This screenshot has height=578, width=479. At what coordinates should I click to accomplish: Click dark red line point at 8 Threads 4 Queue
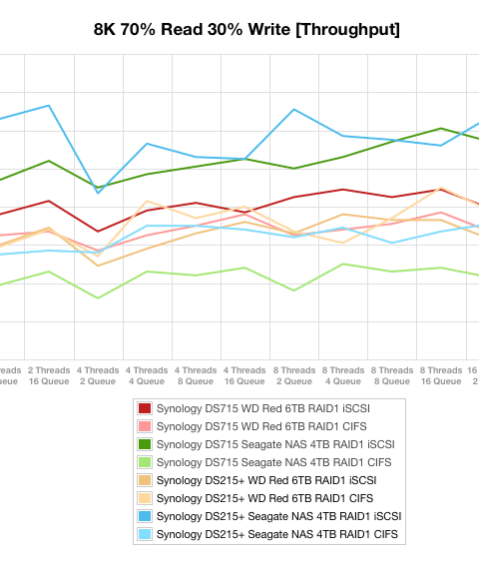click(343, 190)
